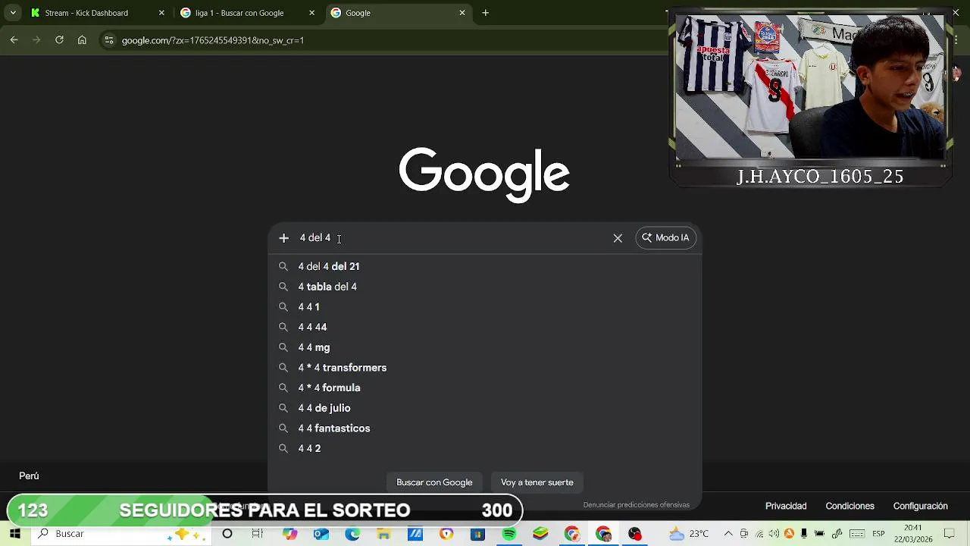
Task: Open the Windows Start menu
Action: (x=15, y=534)
